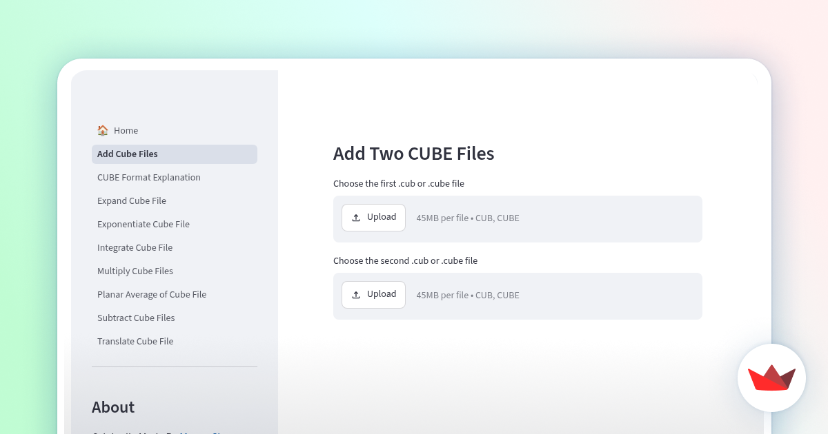Image resolution: width=828 pixels, height=434 pixels.
Task: Click Upload button for first cube file
Action: click(x=373, y=218)
